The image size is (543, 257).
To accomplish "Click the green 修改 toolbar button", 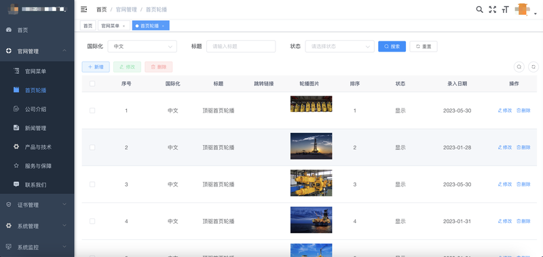I will click(127, 67).
